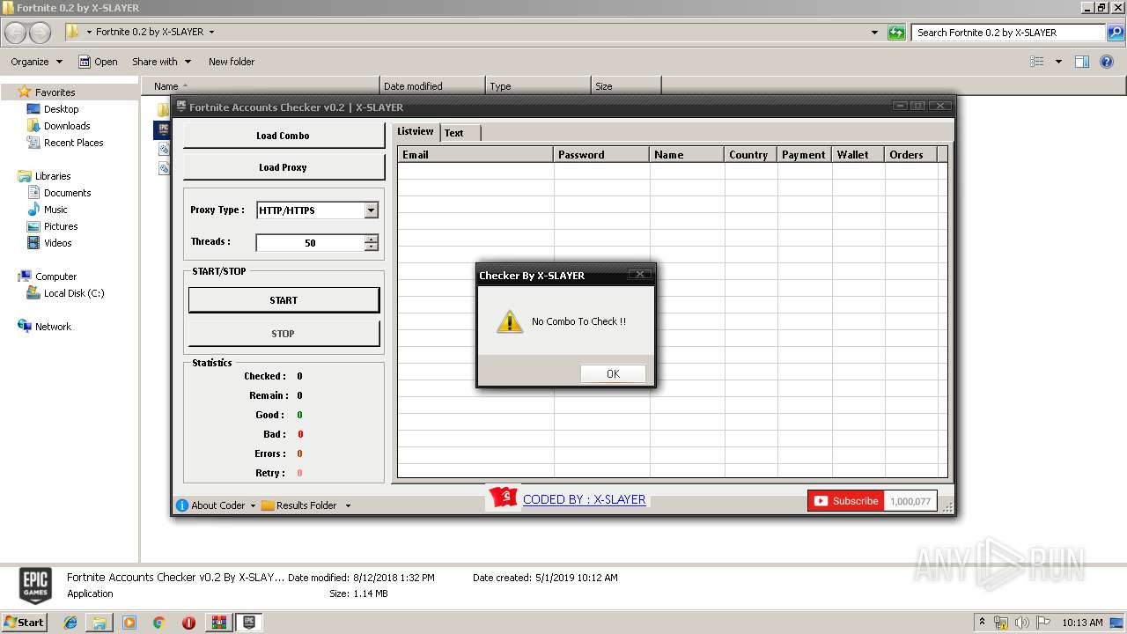Image resolution: width=1127 pixels, height=634 pixels.
Task: Click in the Explorer search field
Action: pos(1009,33)
